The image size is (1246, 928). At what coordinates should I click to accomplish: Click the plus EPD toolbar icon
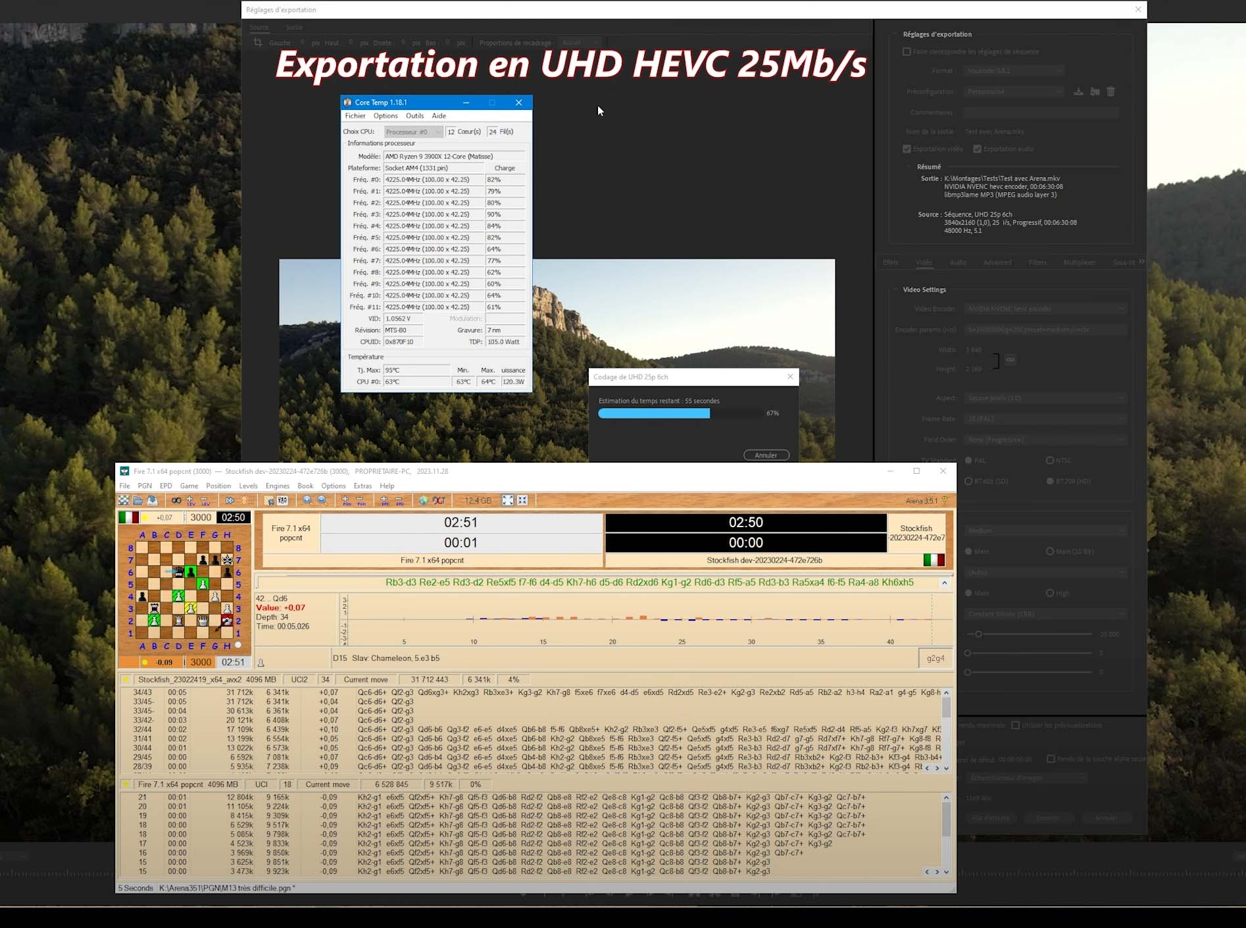(x=385, y=500)
